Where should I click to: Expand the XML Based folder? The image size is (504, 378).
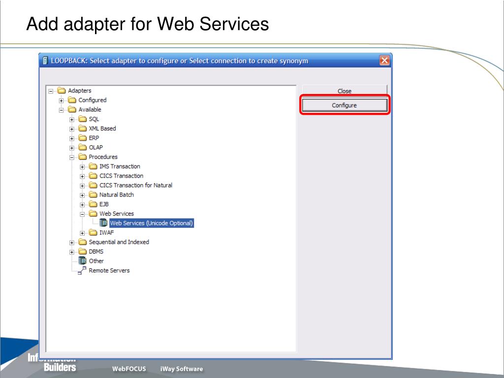point(72,129)
